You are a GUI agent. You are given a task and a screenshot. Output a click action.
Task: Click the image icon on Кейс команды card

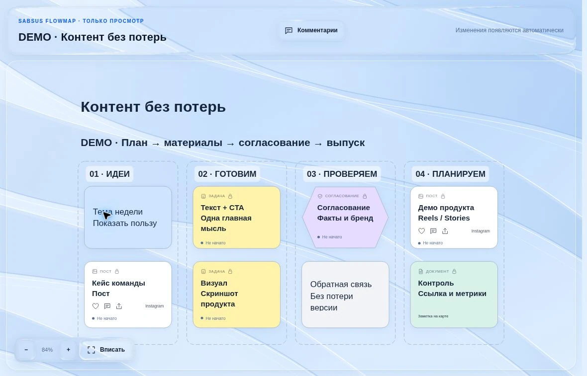tap(95, 271)
